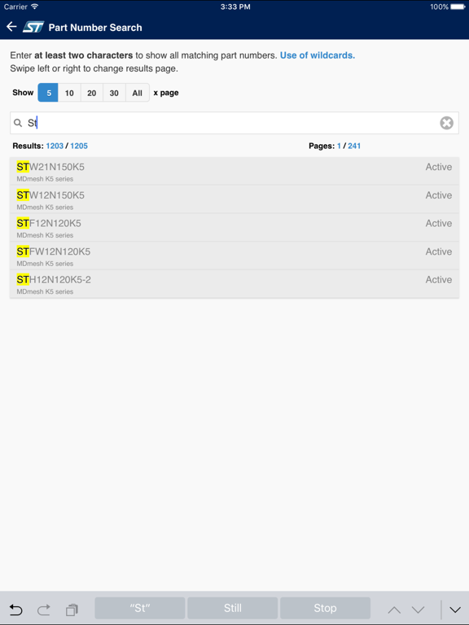Tap Active status of STW21N150K5
Image resolution: width=469 pixels, height=625 pixels.
pyautogui.click(x=439, y=167)
